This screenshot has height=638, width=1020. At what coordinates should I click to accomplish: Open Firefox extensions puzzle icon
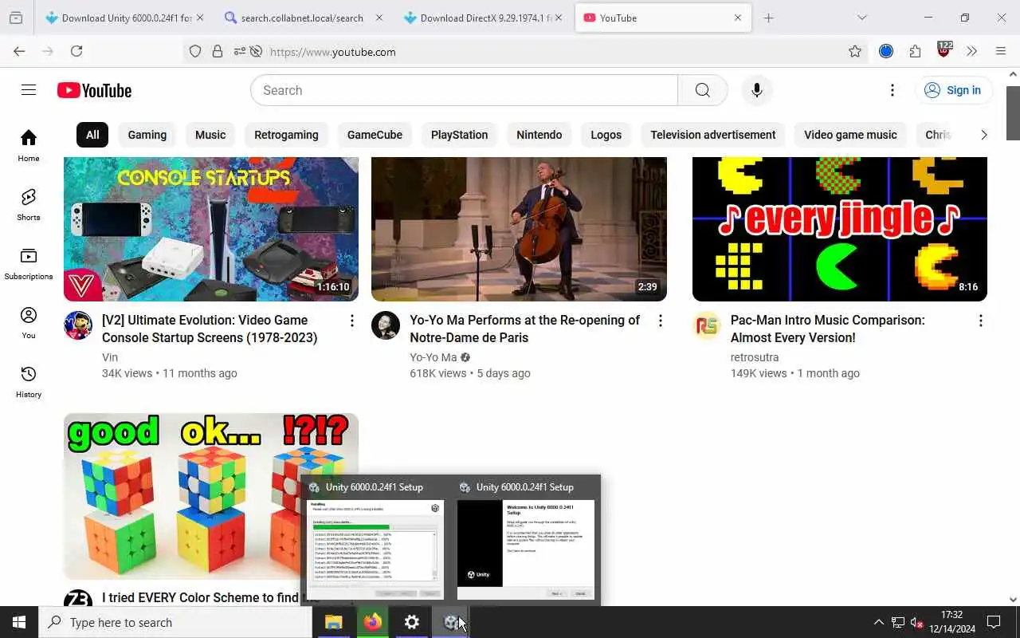click(915, 51)
